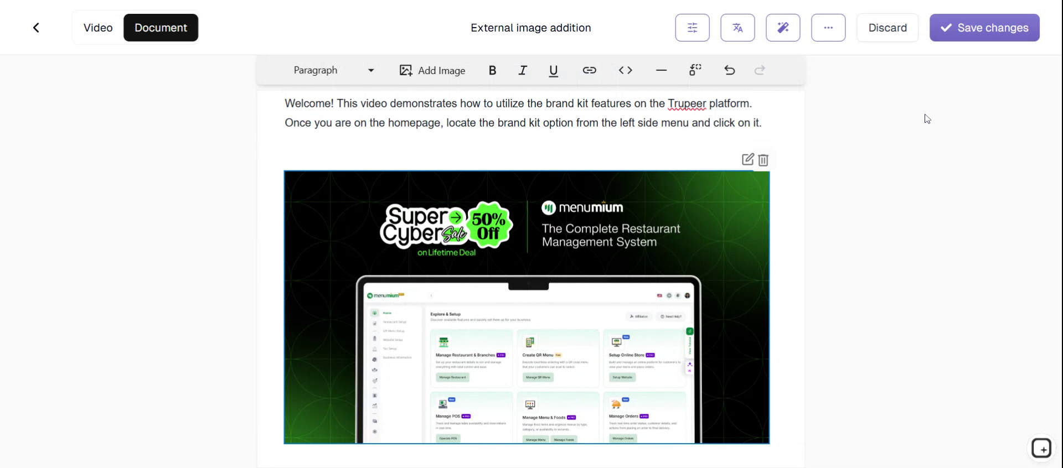Click the undo arrow icon
The height and width of the screenshot is (468, 1063).
click(x=730, y=70)
